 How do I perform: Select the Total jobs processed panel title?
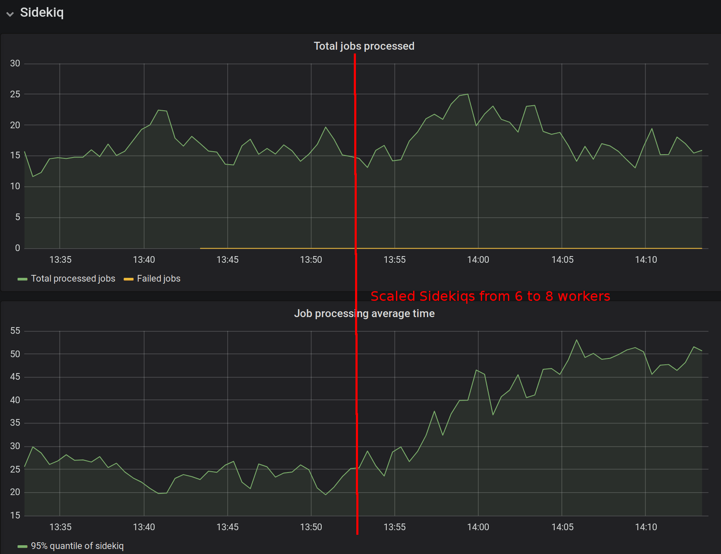(x=364, y=46)
